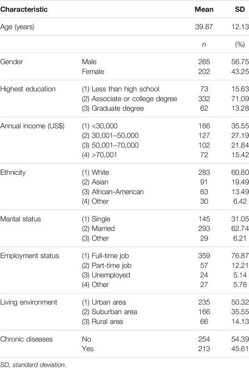Viewport: 249px width, 368px height.
Task: Click the Full-time job entry
Action: 105,256
